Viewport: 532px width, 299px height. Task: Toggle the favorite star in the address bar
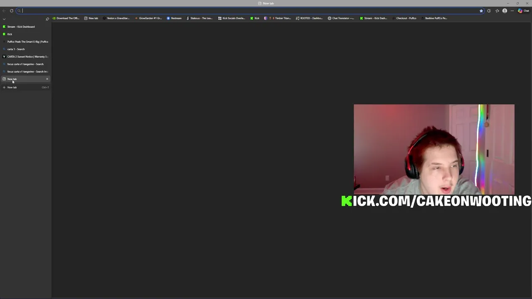pyautogui.click(x=481, y=11)
